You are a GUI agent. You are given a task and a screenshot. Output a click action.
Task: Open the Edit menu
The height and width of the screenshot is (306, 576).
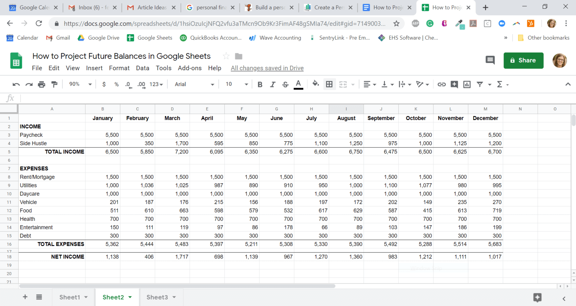pos(54,68)
